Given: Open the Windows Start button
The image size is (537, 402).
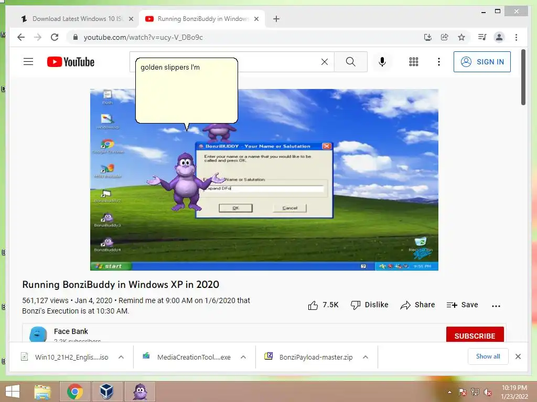Looking at the screenshot, I should pyautogui.click(x=13, y=392).
